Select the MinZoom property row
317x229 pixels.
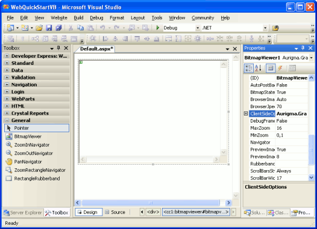(x=278, y=135)
